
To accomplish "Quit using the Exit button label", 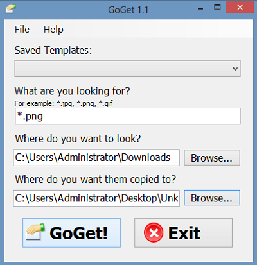I will [184, 233].
